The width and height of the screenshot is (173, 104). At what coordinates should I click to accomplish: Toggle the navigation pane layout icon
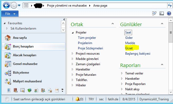pos(162,13)
